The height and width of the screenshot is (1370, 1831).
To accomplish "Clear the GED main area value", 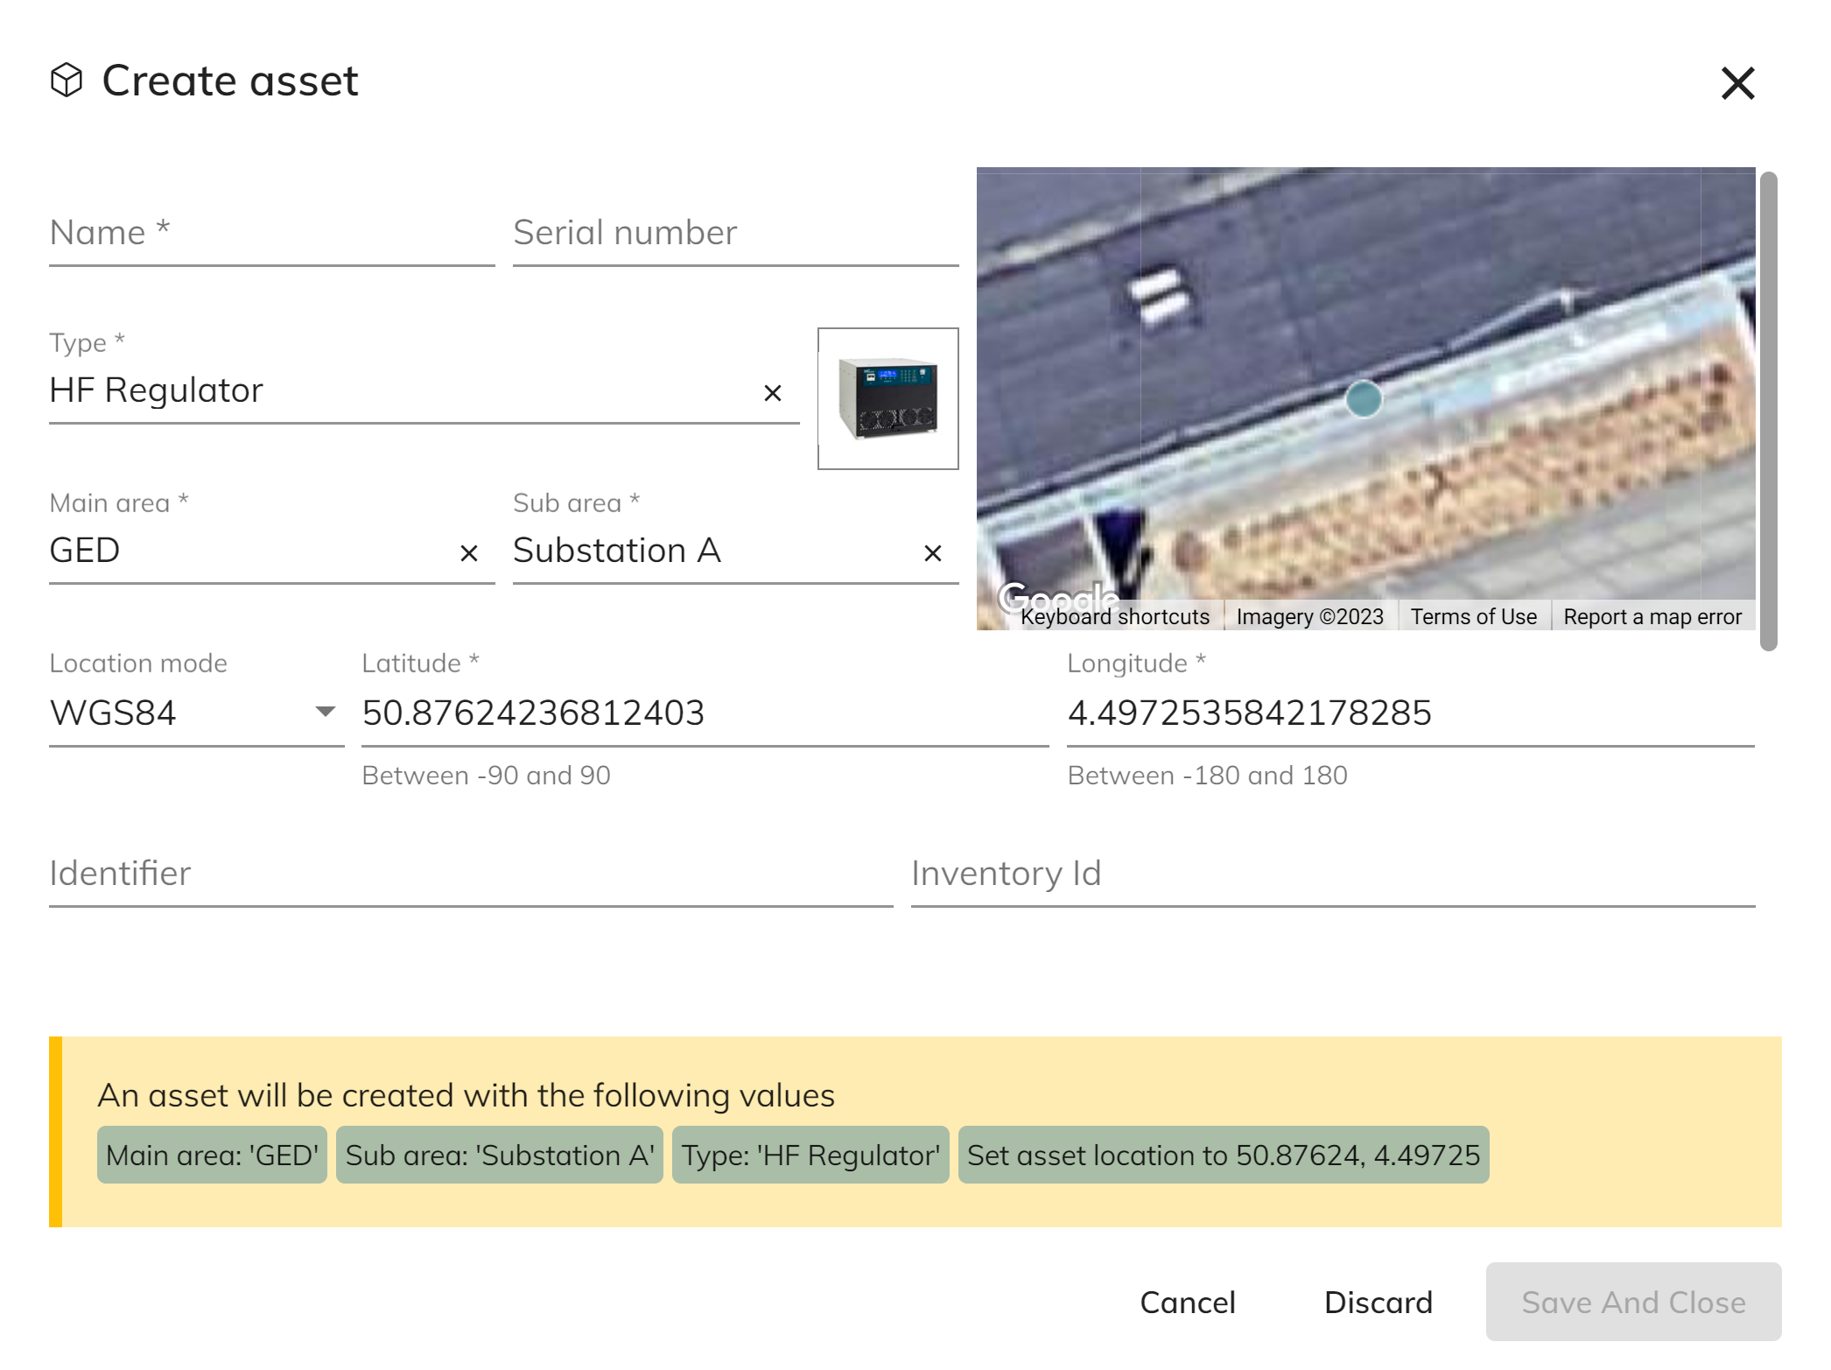I will (x=468, y=553).
